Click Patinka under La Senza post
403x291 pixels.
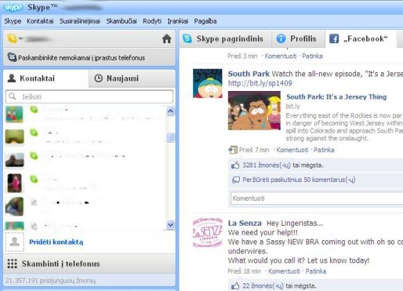[x=316, y=272]
